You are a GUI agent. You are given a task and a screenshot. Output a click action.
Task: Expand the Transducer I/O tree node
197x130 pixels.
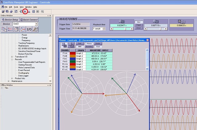(x=12, y=57)
